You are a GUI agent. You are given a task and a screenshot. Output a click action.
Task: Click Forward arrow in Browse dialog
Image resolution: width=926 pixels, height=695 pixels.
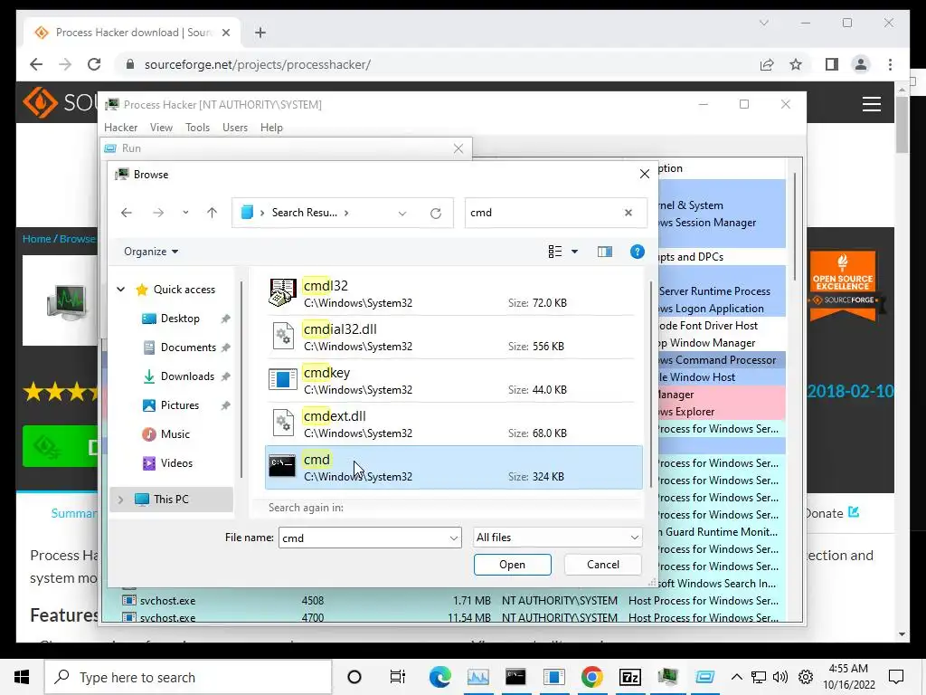[157, 213]
